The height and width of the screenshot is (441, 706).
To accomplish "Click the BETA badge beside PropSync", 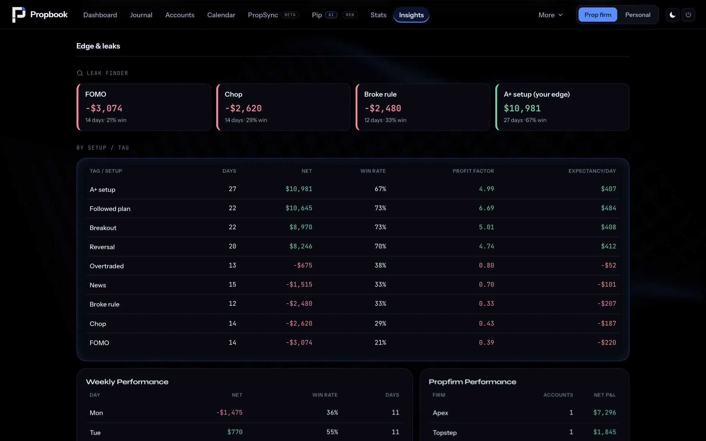I will click(290, 15).
